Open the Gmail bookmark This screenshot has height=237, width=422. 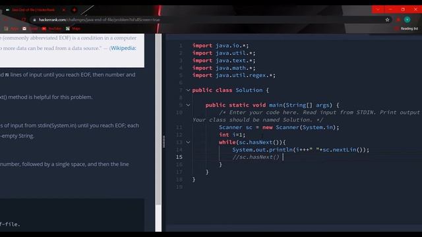[30, 28]
